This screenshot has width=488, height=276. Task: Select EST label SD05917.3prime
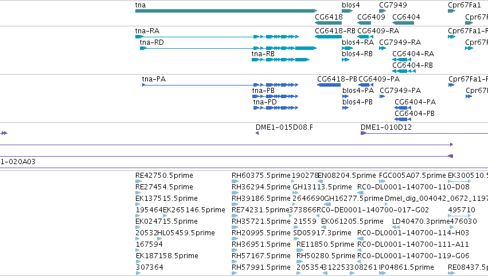(322, 233)
